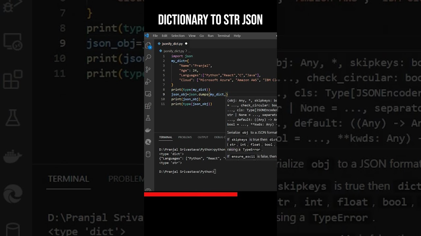Click the terminal output "<type 'dict'>"
The height and width of the screenshot is (236, 421).
pos(171,154)
